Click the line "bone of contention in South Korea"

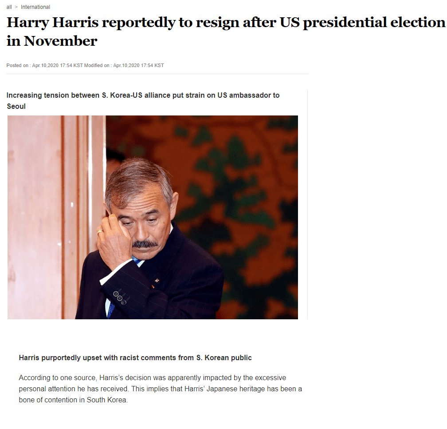73,400
